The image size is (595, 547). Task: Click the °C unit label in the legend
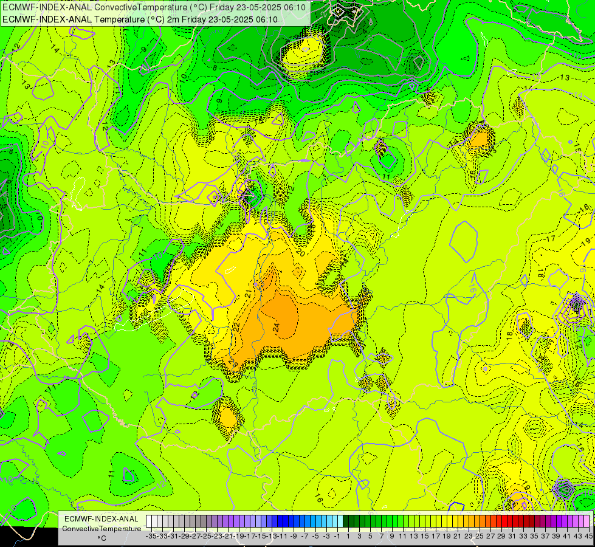[x=101, y=538]
